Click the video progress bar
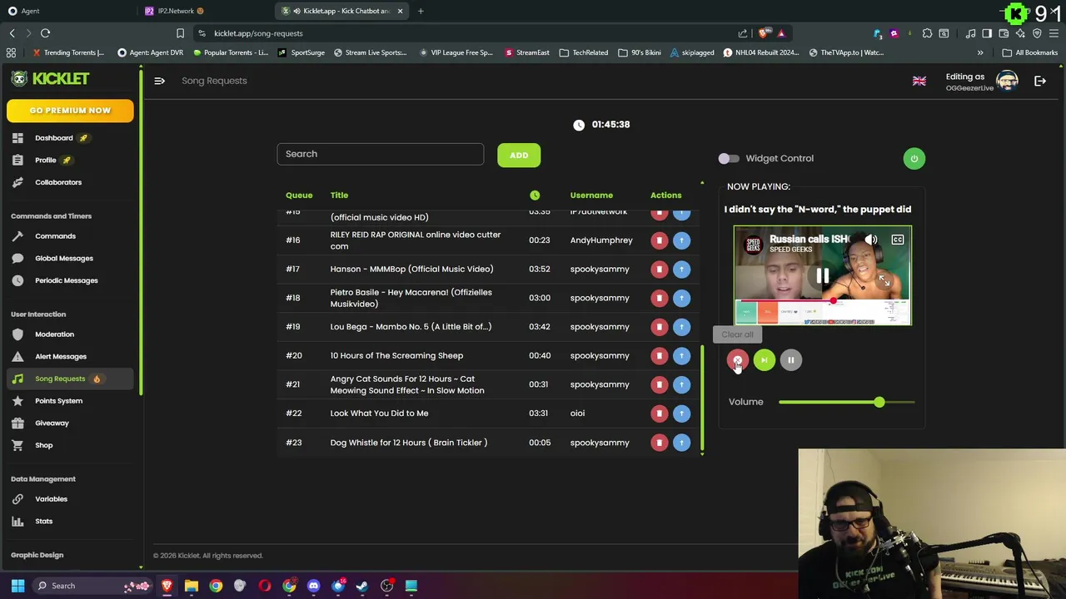Screen dimensions: 1066x599 pyautogui.click(x=822, y=300)
